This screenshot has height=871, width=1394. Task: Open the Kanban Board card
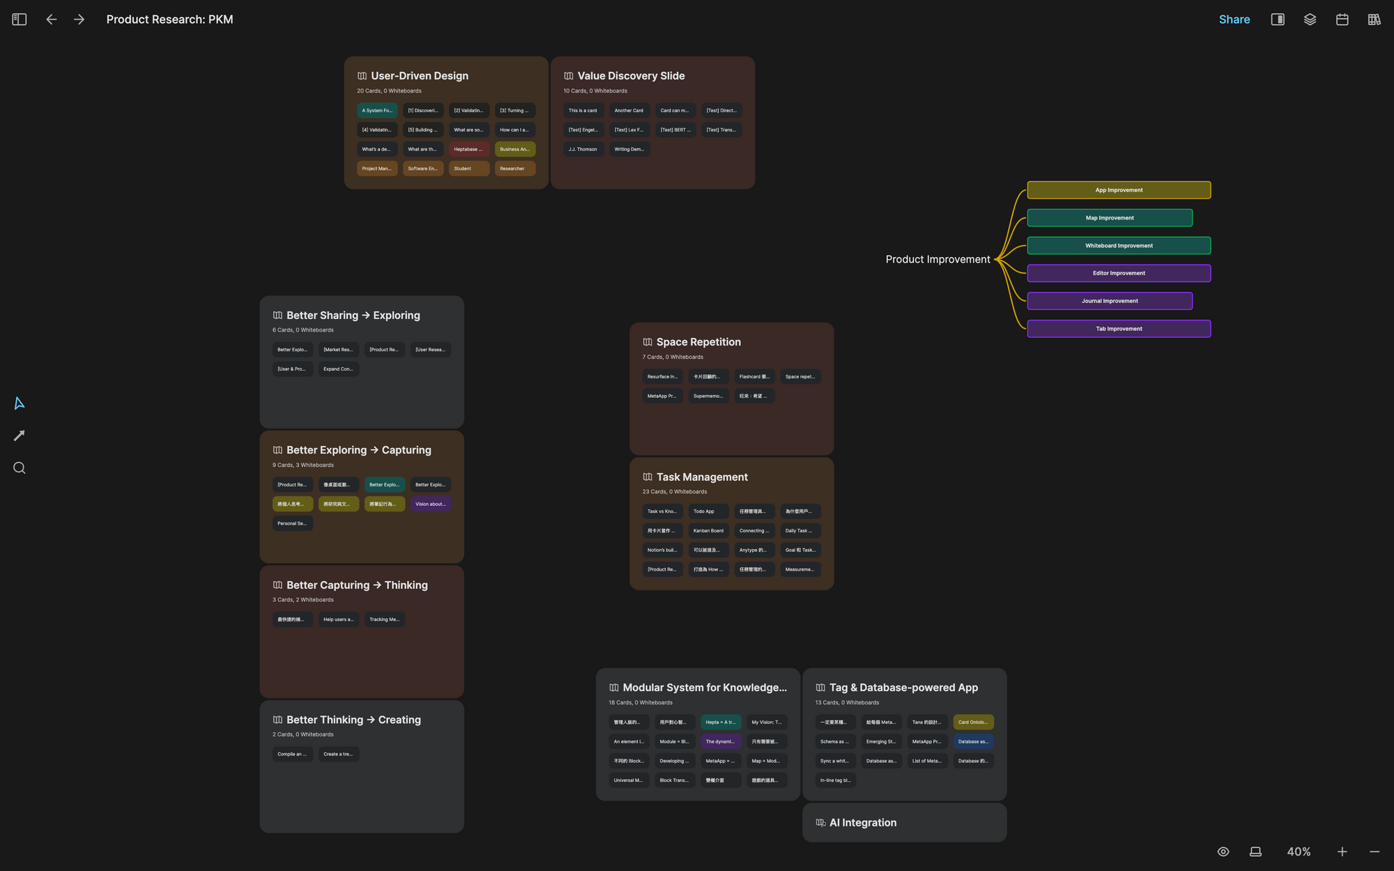[x=707, y=531]
